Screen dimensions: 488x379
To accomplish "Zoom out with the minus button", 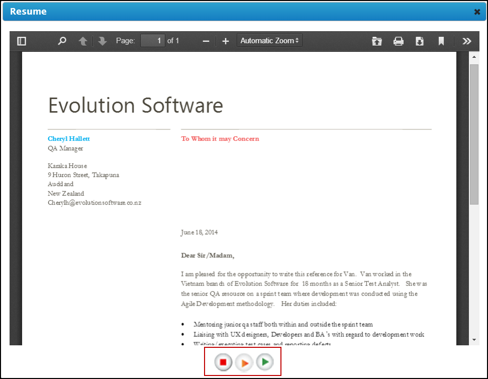I will pos(206,41).
